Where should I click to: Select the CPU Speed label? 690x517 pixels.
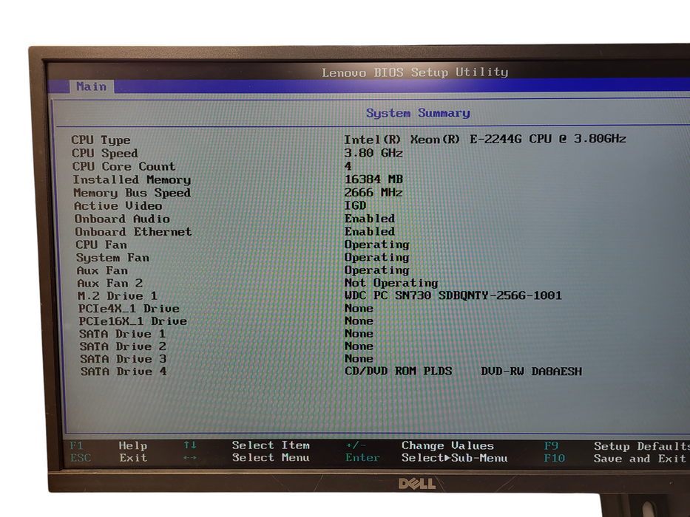[105, 153]
